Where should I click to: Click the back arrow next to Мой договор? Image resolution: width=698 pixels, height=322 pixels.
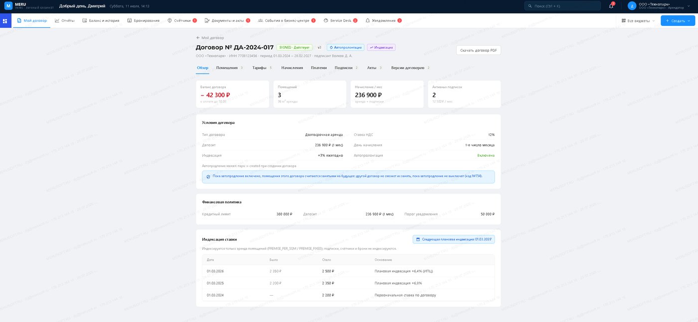tap(198, 37)
